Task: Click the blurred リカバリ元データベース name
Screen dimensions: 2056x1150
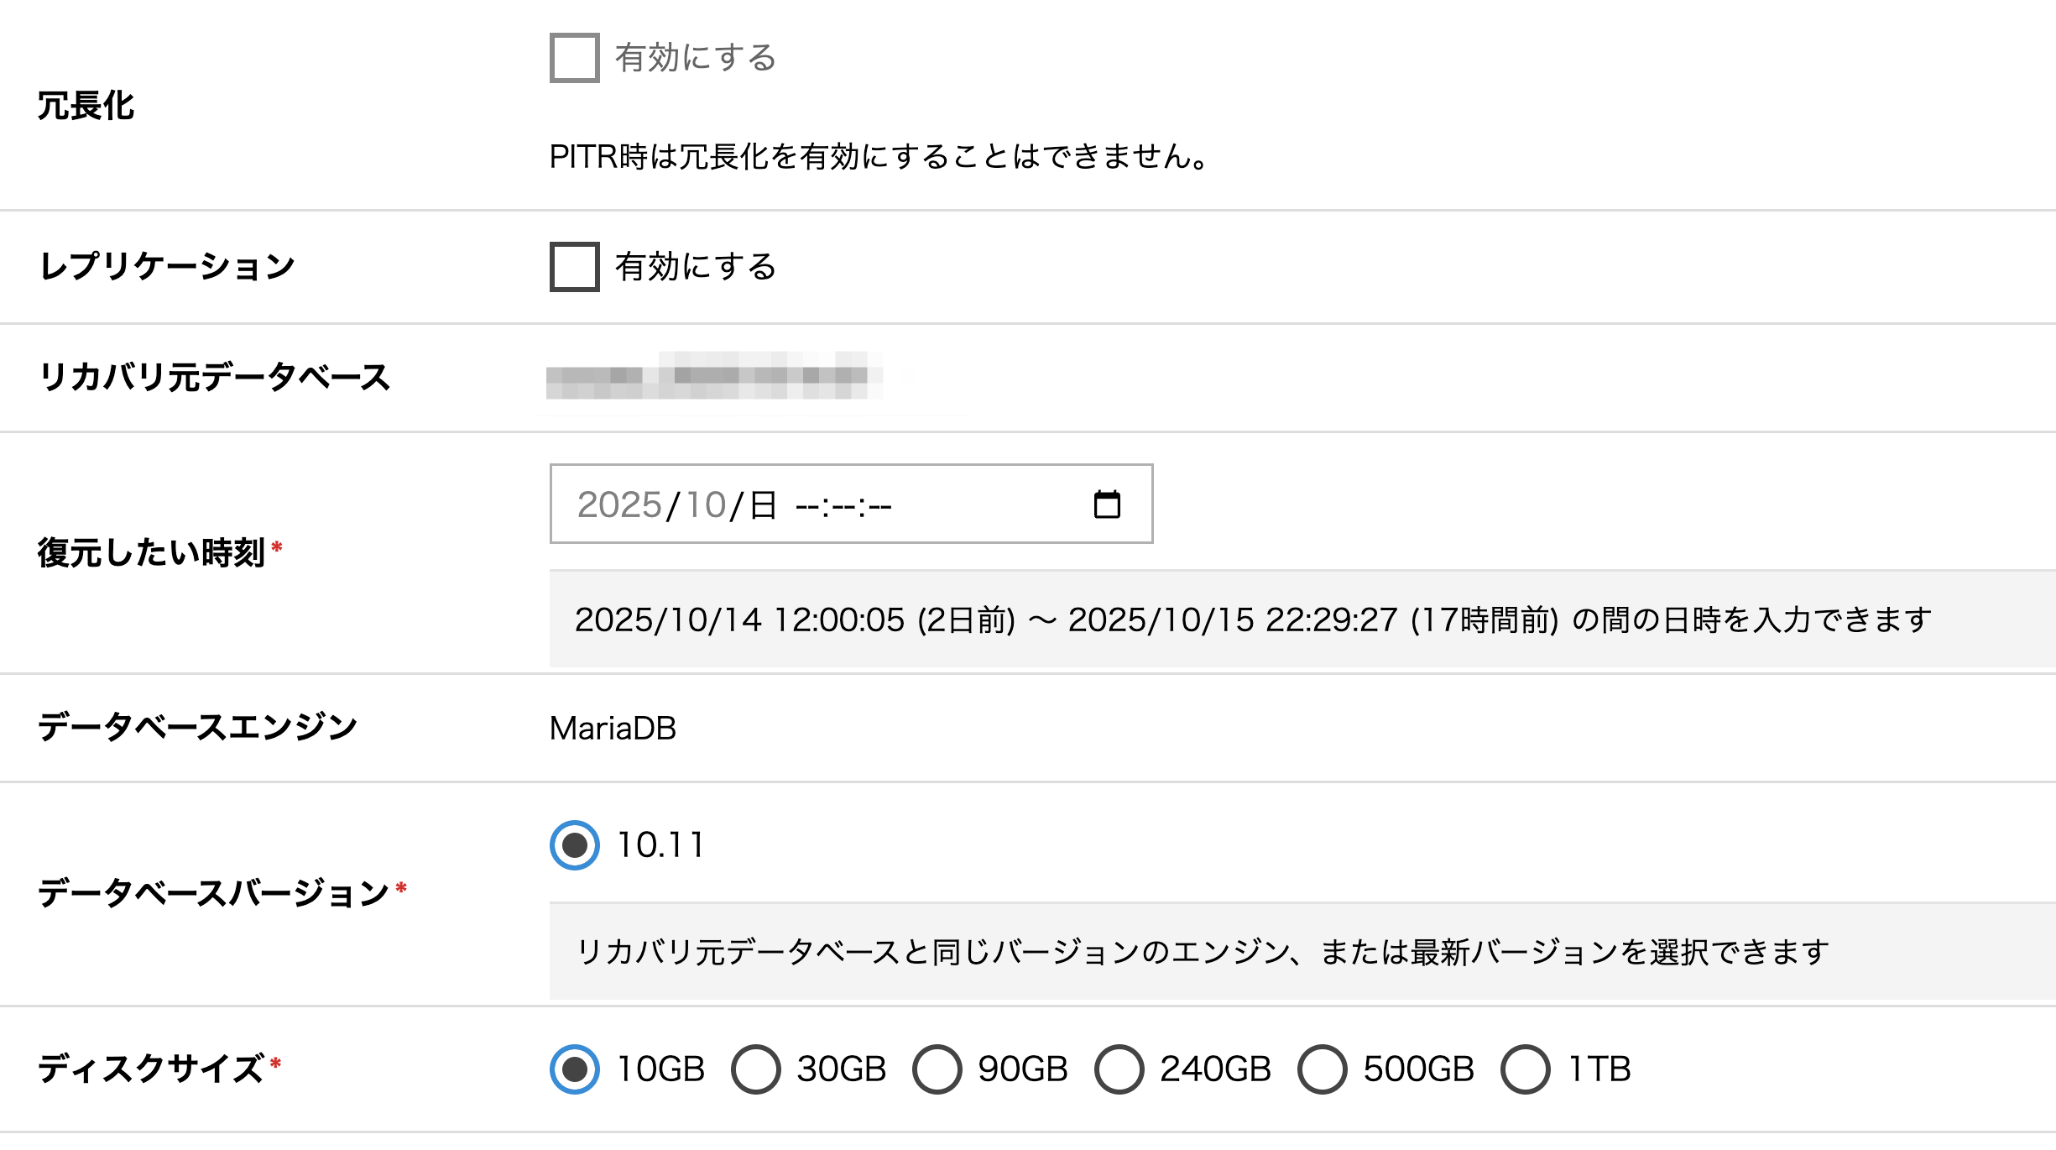Action: pos(713,377)
